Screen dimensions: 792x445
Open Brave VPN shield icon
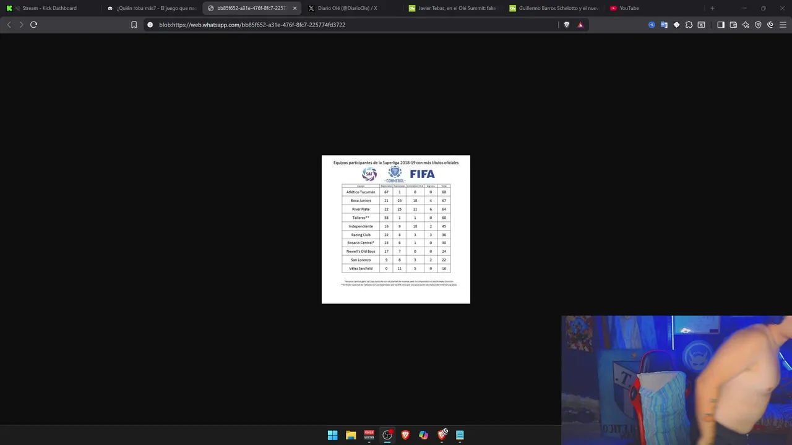[x=758, y=25]
